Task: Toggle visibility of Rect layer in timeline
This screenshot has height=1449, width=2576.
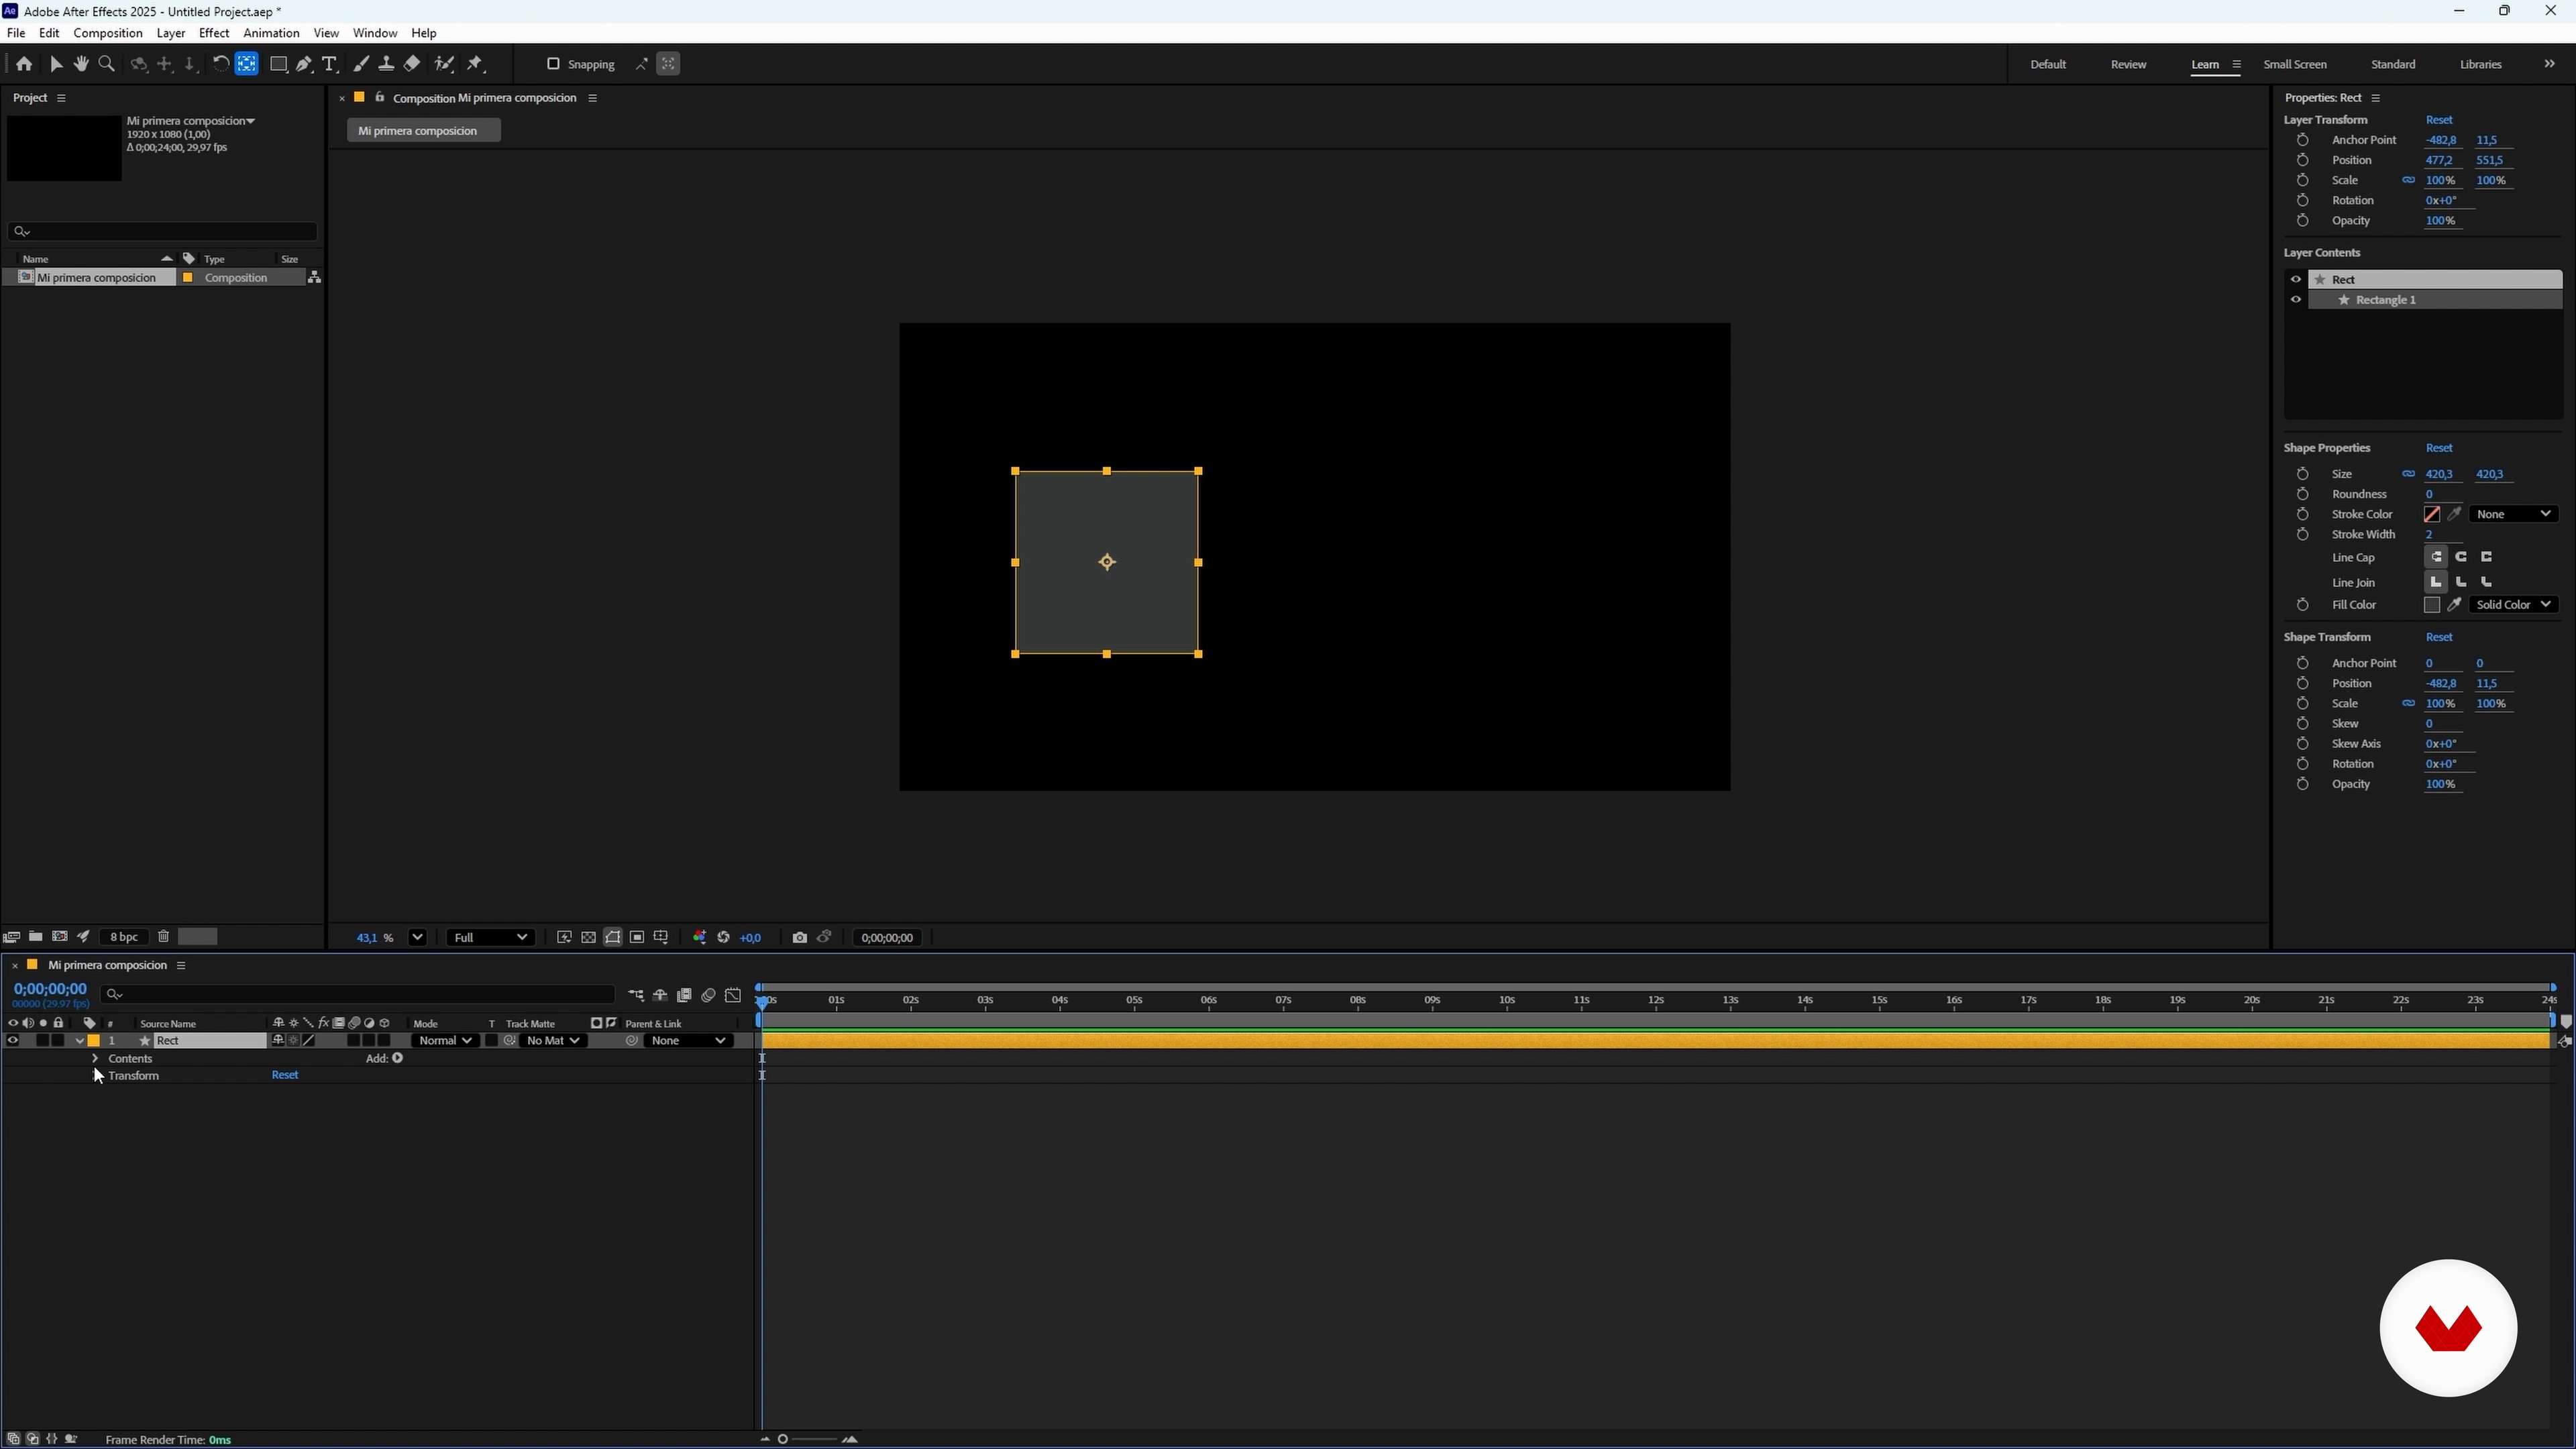Action: (x=13, y=1040)
